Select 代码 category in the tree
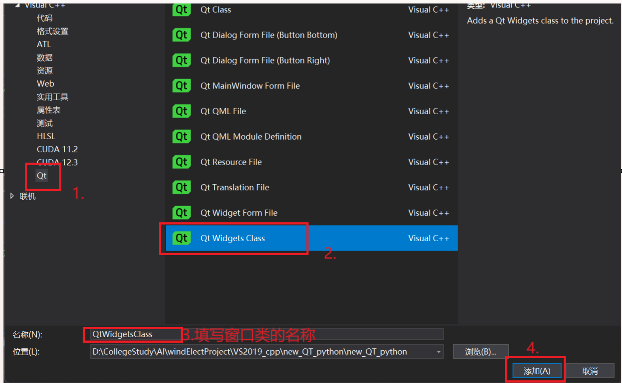Screen dimensions: 622x383 click(x=45, y=18)
